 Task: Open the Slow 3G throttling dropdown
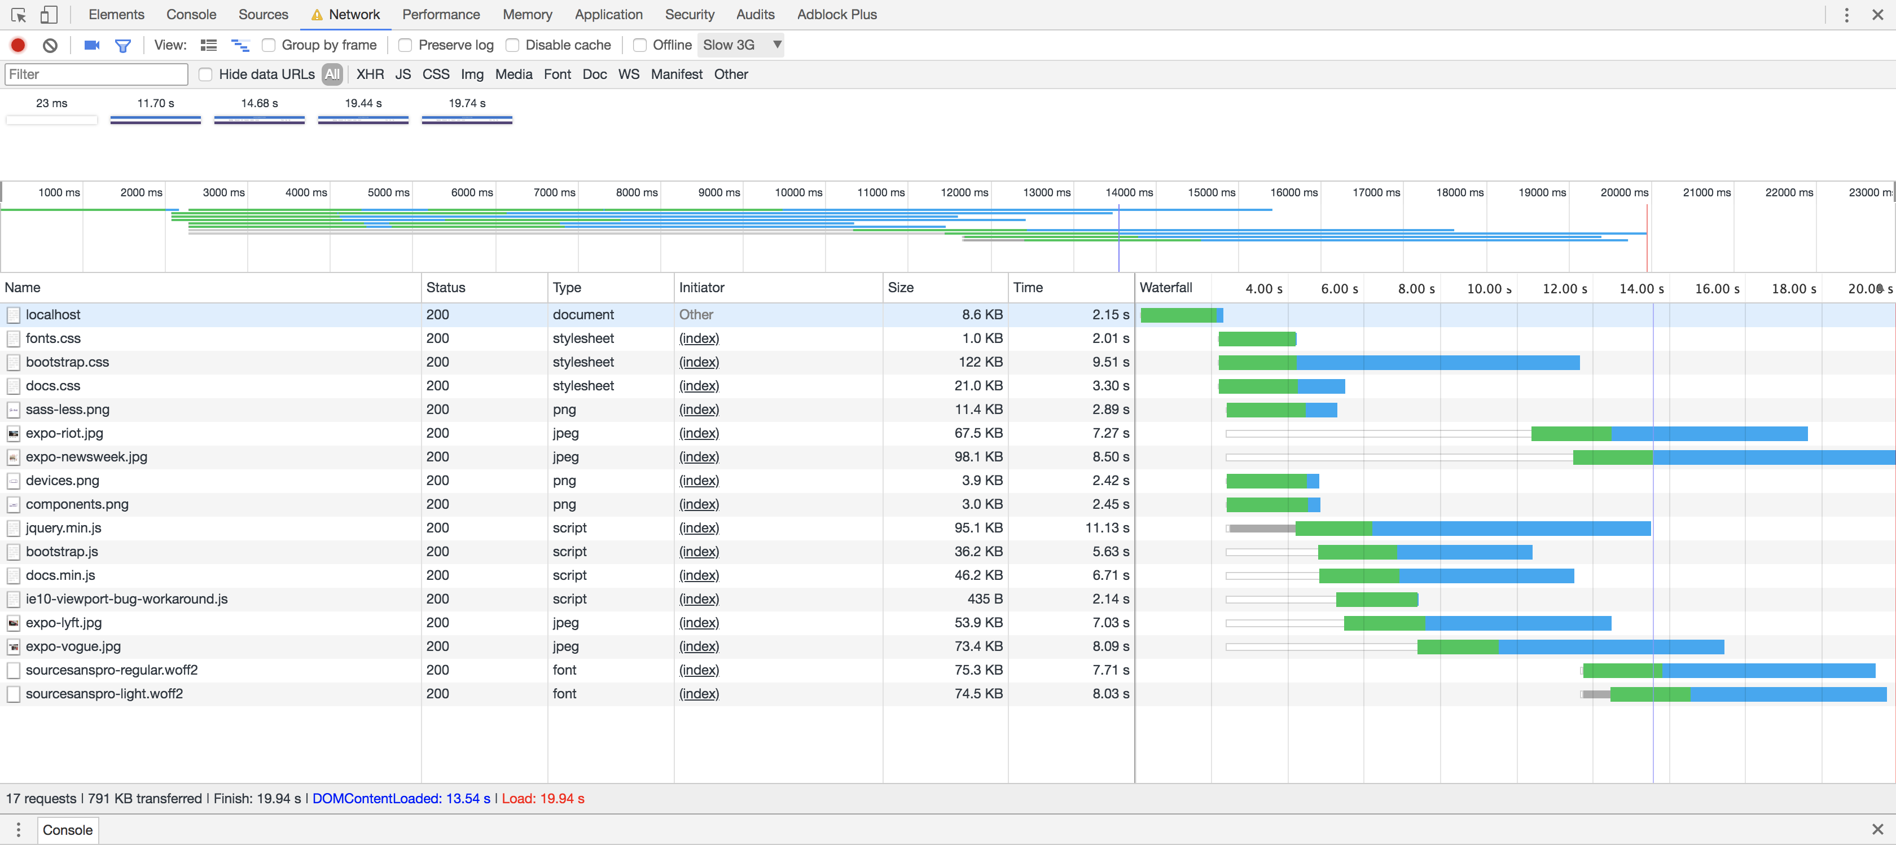tap(740, 45)
